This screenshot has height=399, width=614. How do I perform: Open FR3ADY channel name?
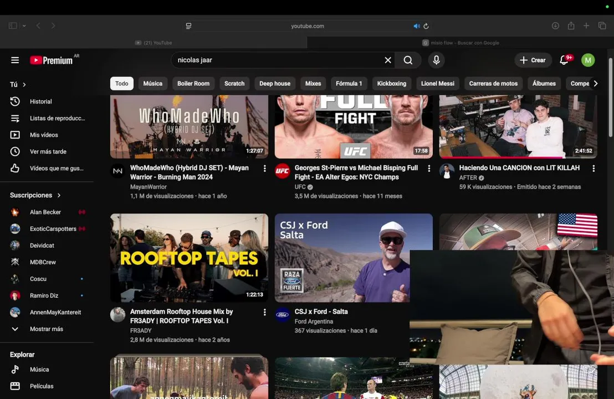click(x=141, y=330)
